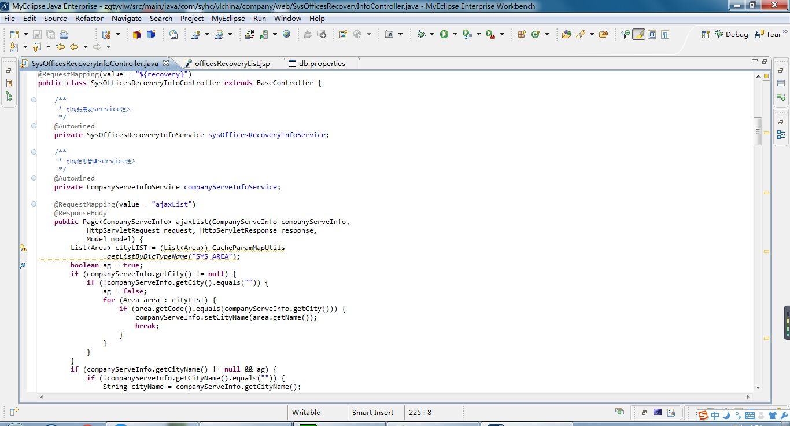Open the web browser globe icon
Screen dimensions: 790x426
286,35
